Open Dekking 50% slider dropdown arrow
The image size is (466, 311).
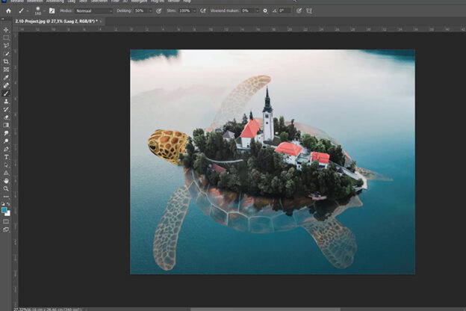[x=150, y=11]
